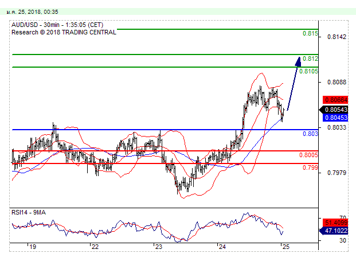This screenshot has height=261, width=356.
Task: Click the 0.8088 axis price label
Action: point(337,82)
